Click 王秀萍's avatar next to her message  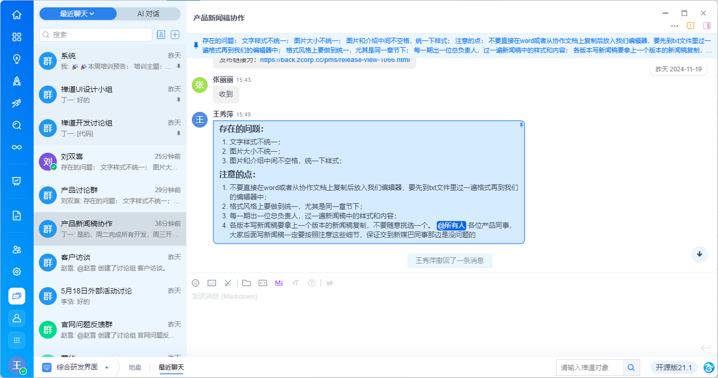(200, 120)
